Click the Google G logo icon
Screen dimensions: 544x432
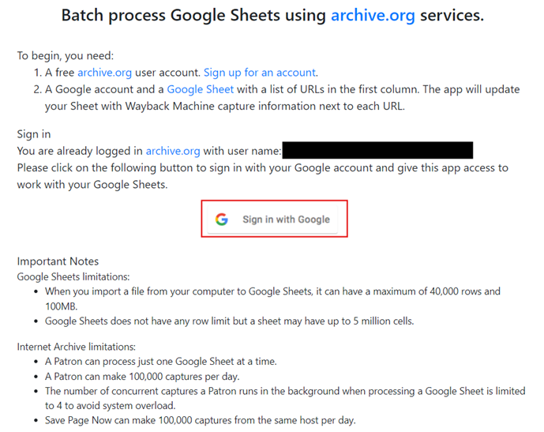[221, 220]
